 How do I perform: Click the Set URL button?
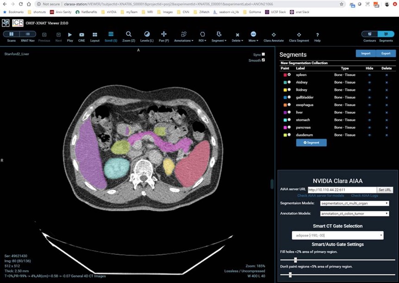[385, 190]
